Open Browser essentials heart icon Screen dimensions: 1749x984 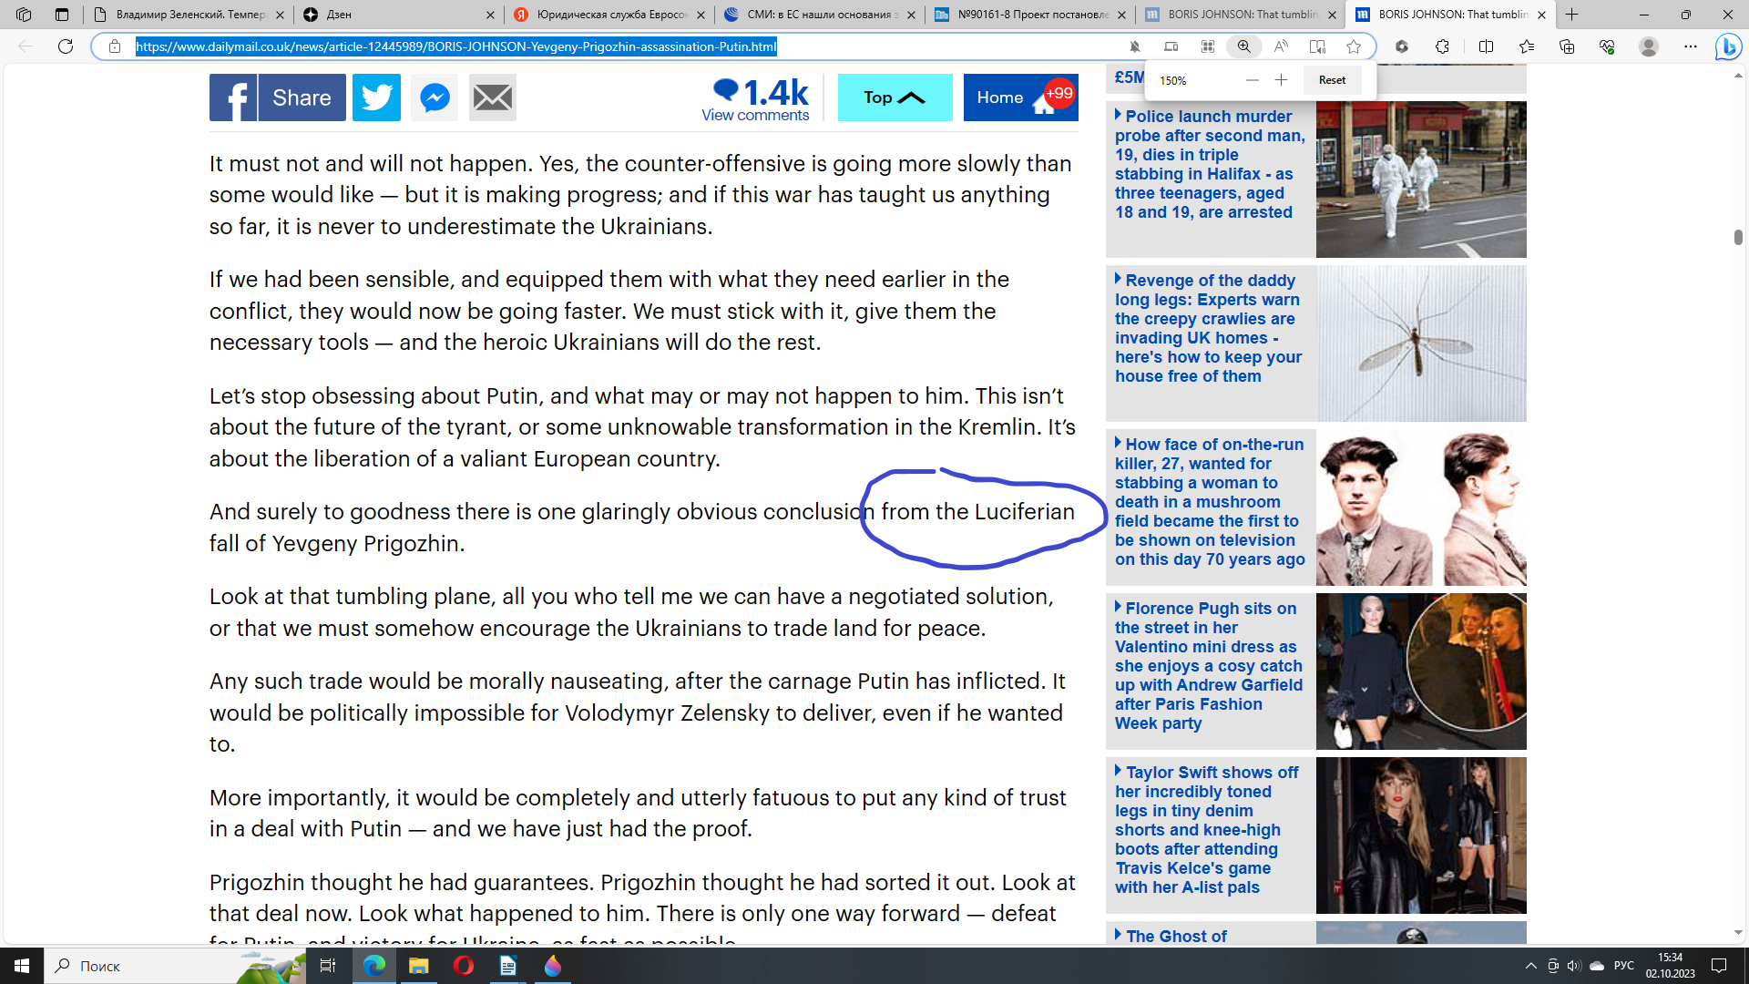click(1607, 46)
